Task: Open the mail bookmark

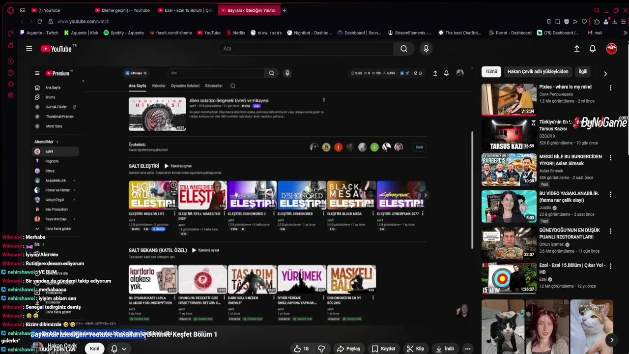Action: tap(595, 33)
